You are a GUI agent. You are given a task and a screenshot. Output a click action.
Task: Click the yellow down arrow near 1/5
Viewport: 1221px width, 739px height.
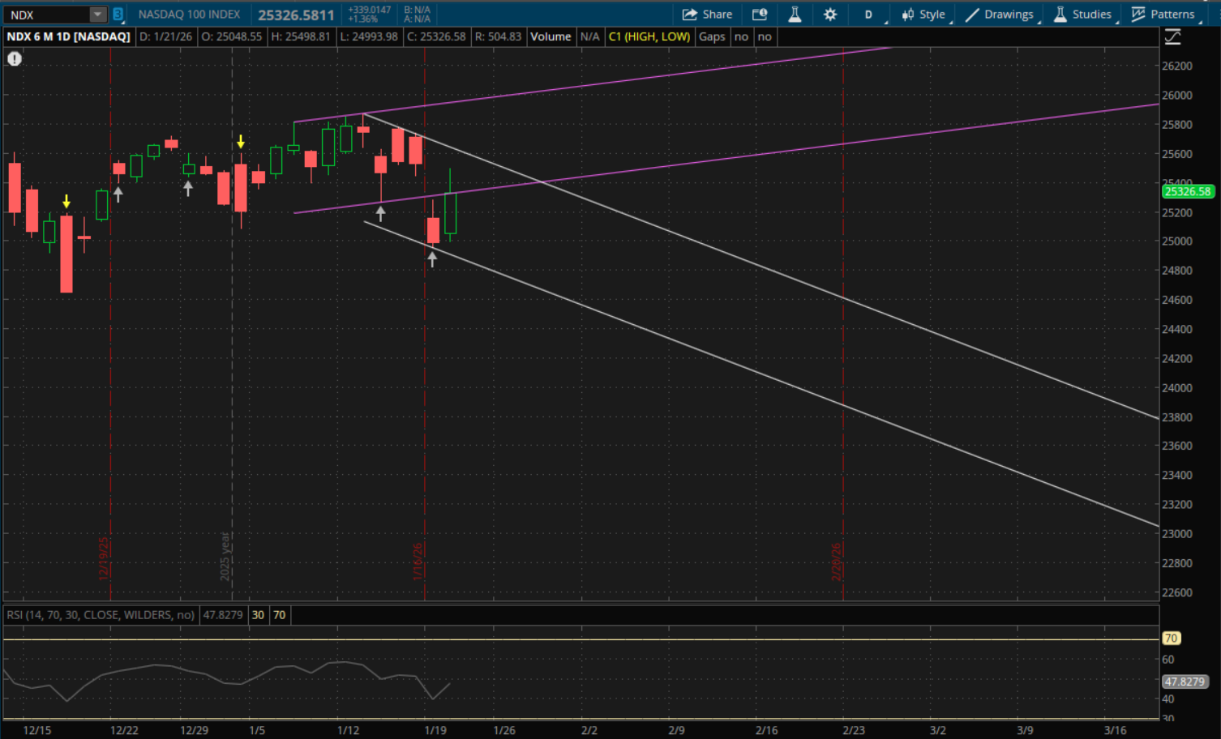pos(241,142)
